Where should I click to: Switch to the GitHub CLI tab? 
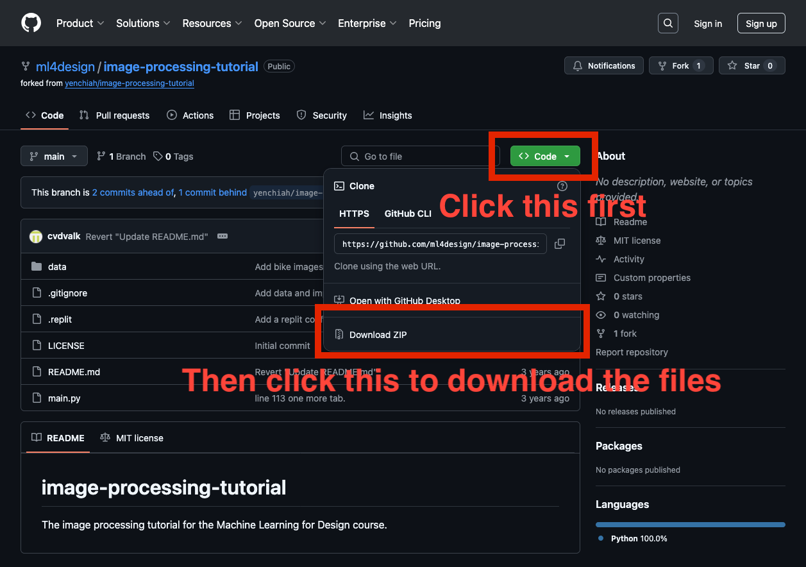pos(408,214)
